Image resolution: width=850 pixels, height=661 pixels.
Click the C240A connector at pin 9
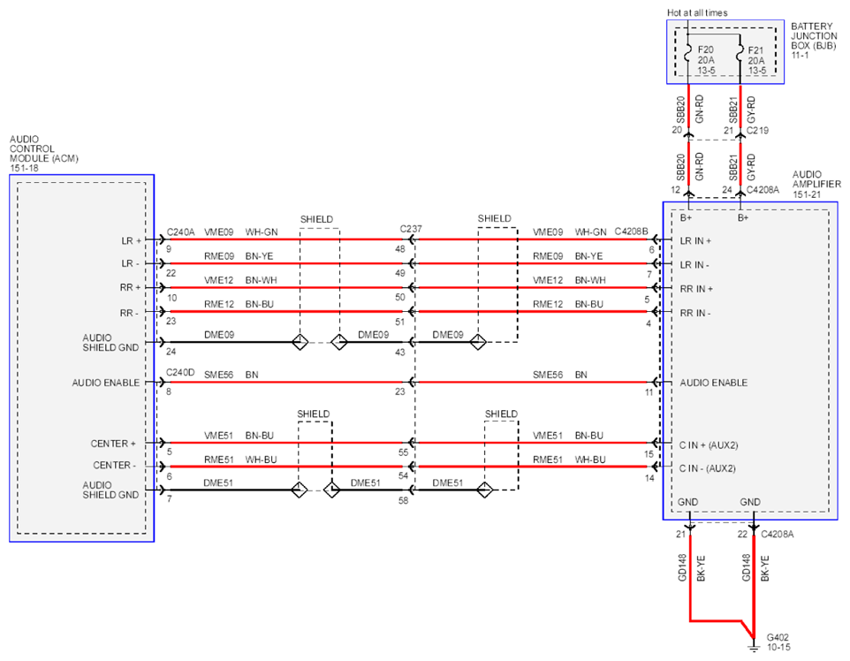pos(162,239)
